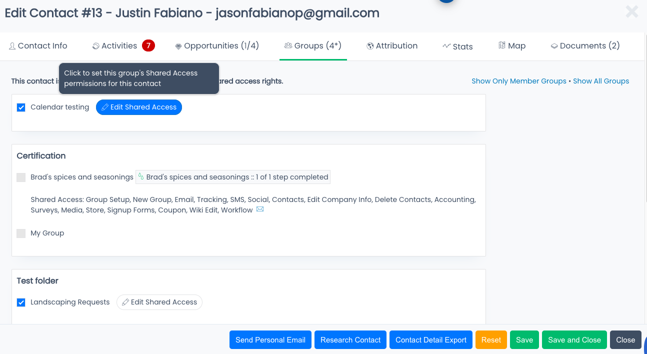The height and width of the screenshot is (354, 647).
Task: Check the My Group checkbox
Action: coord(21,233)
